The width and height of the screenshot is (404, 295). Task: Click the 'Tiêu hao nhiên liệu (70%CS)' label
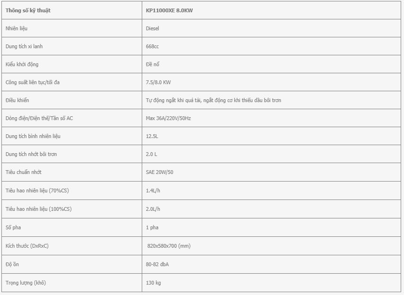(37, 191)
